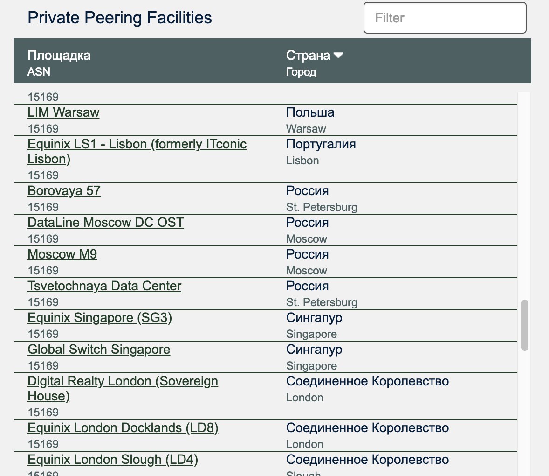Click ASN 15169 under LIM Warsaw
549x476 pixels.
pos(43,129)
